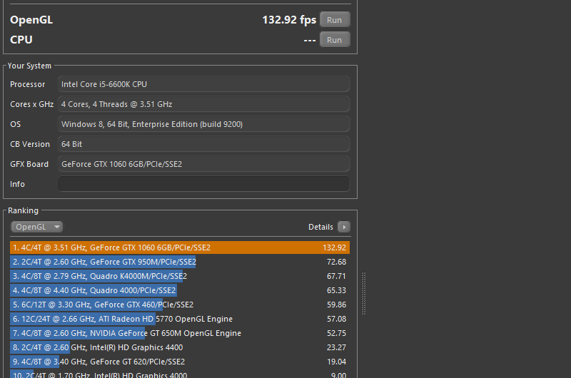Click score 59.86 in ranking
Screen dimensions: 571x378
tap(336, 305)
